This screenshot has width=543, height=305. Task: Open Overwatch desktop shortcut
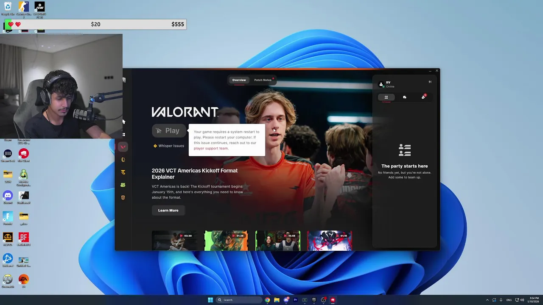point(8,281)
